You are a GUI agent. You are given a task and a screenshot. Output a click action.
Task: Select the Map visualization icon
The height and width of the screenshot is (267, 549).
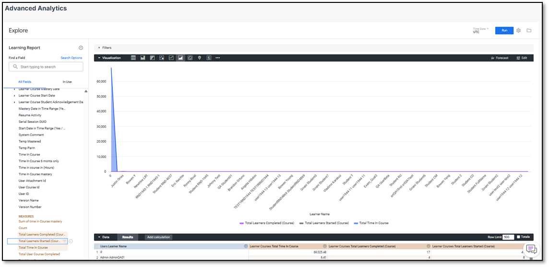[200, 58]
